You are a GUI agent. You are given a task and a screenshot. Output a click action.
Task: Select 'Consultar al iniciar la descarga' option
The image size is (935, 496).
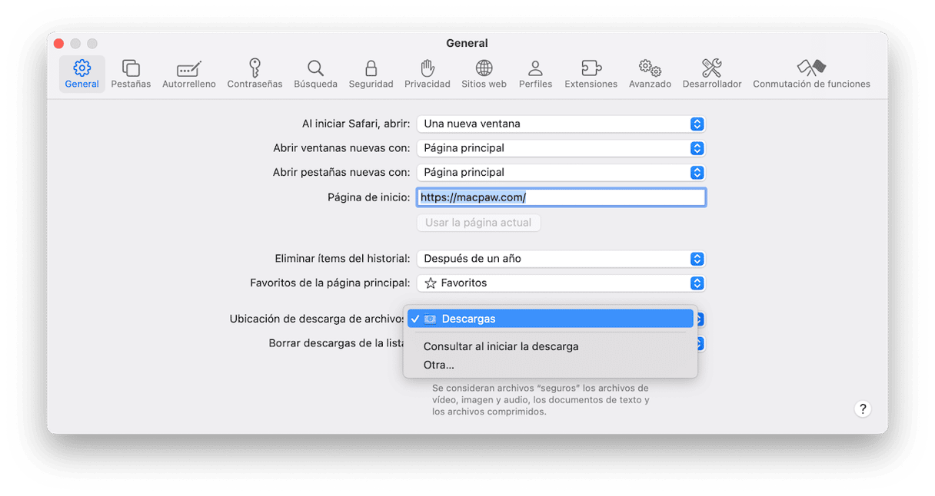tap(501, 346)
